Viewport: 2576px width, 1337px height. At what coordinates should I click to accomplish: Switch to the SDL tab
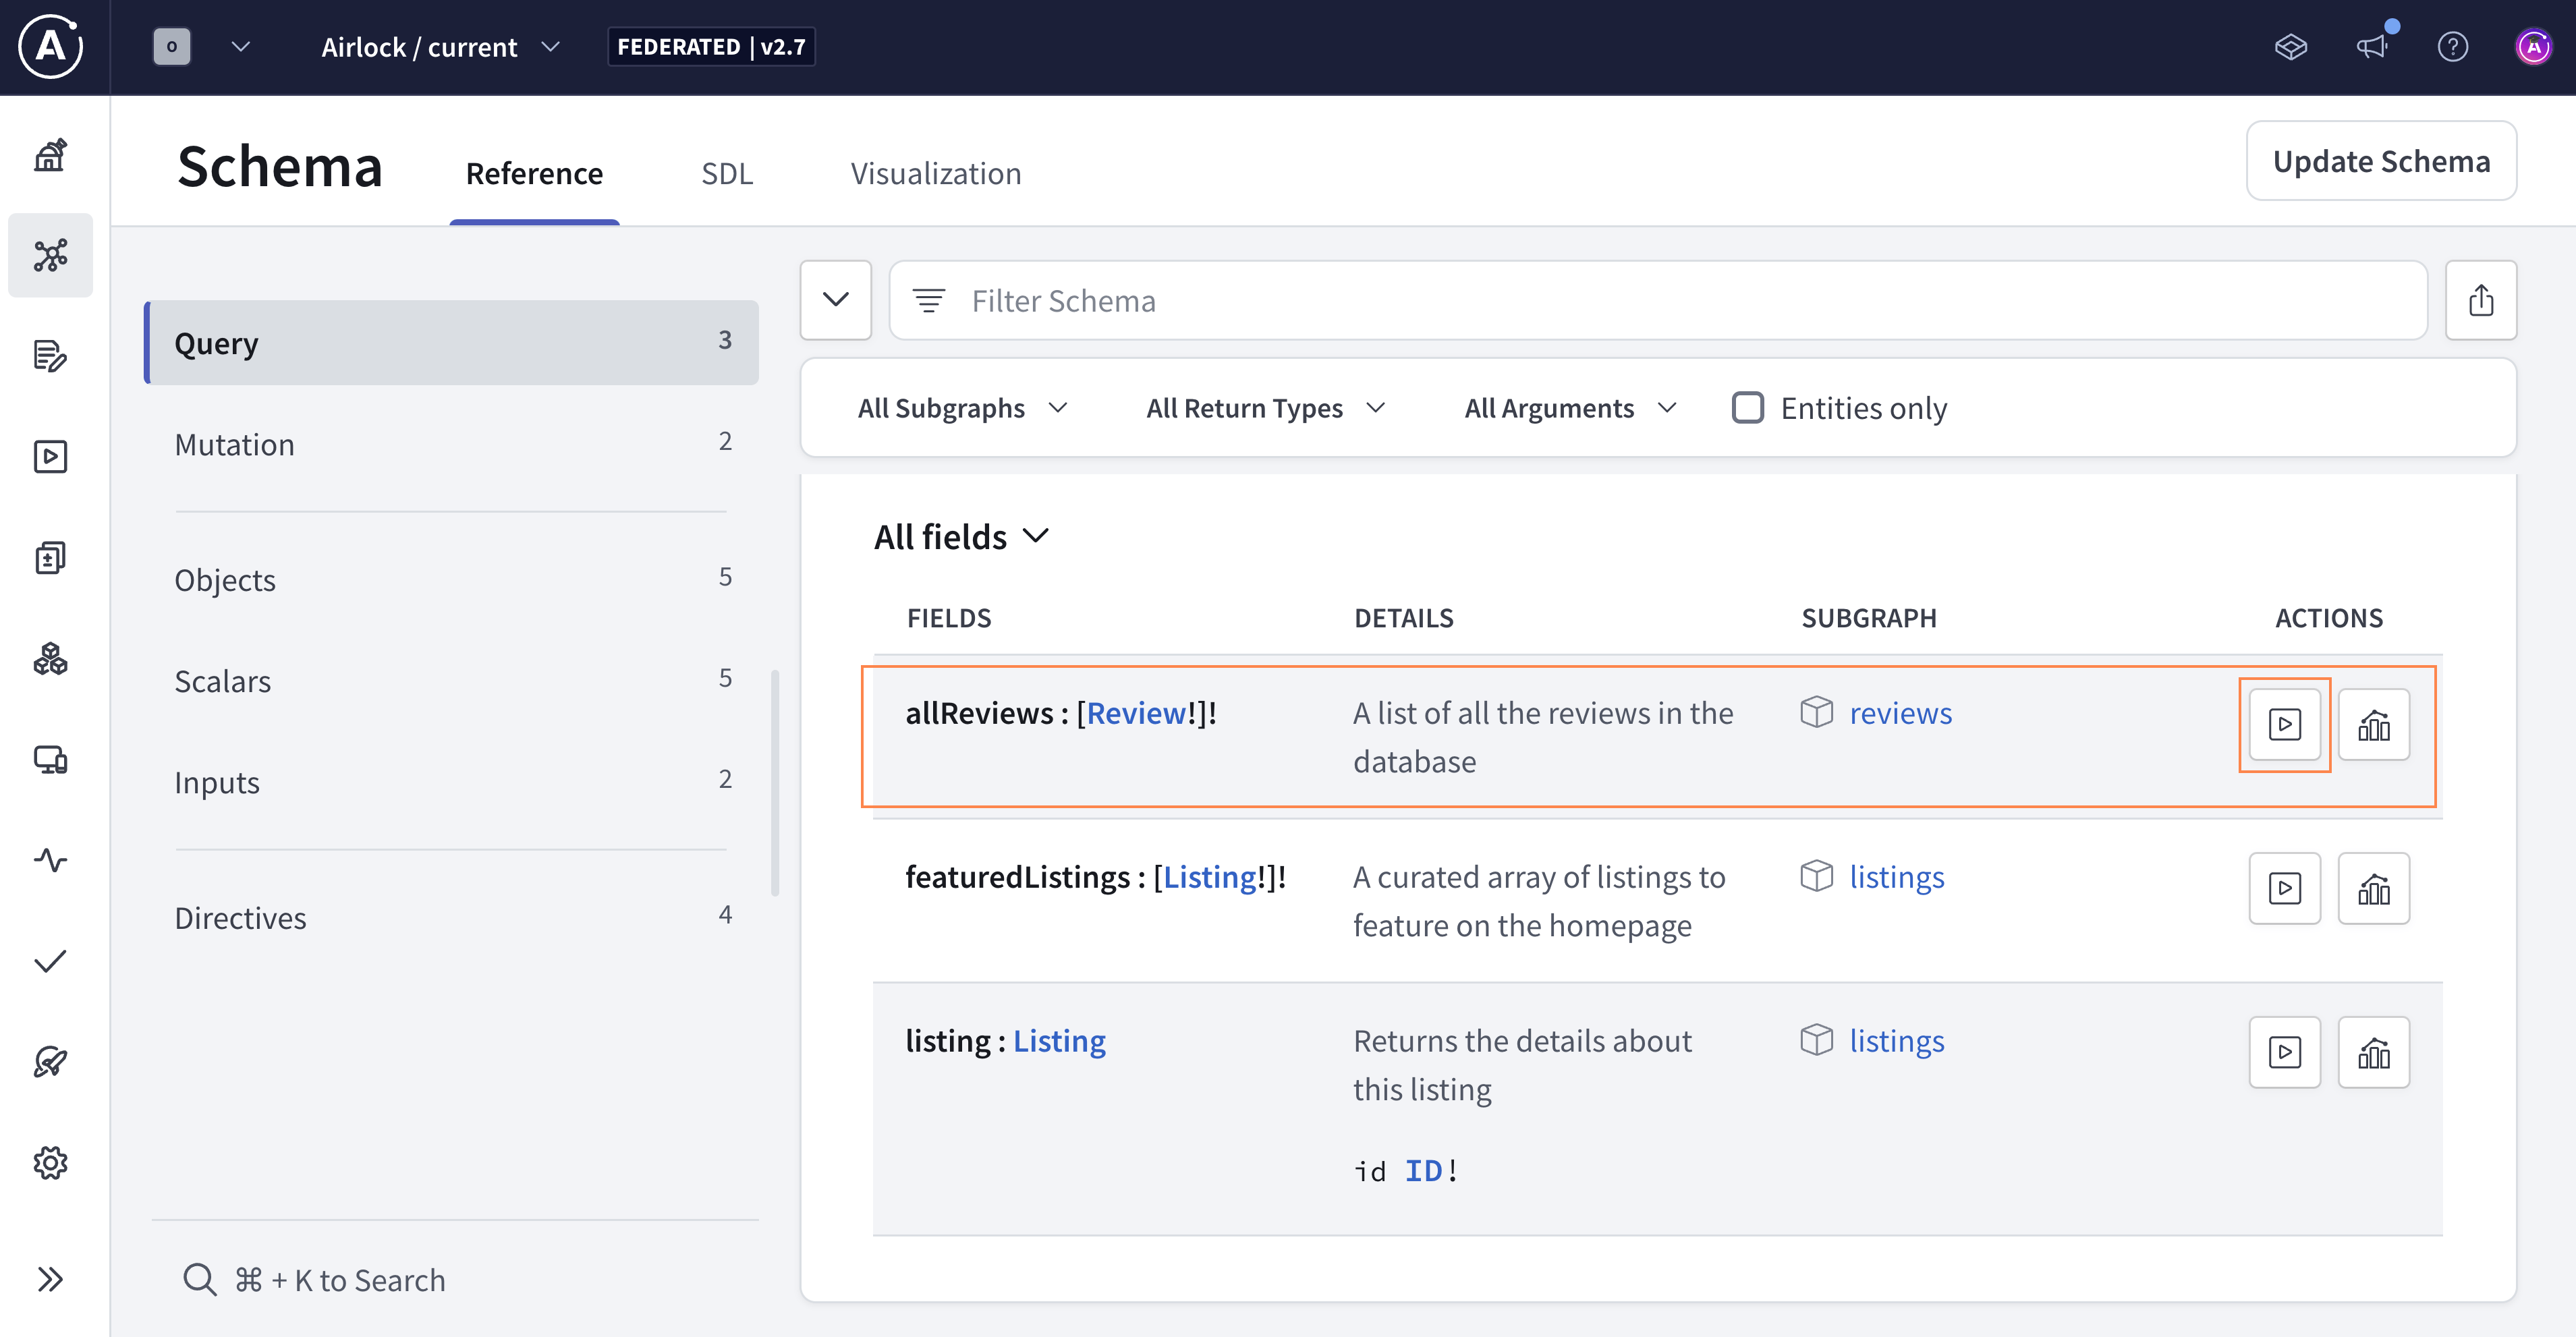point(727,173)
